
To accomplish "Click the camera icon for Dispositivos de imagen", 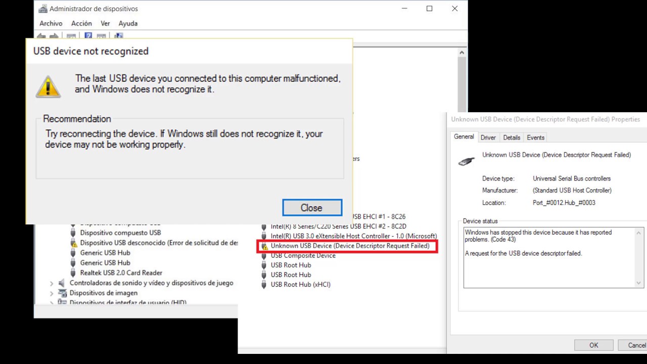I will click(62, 293).
